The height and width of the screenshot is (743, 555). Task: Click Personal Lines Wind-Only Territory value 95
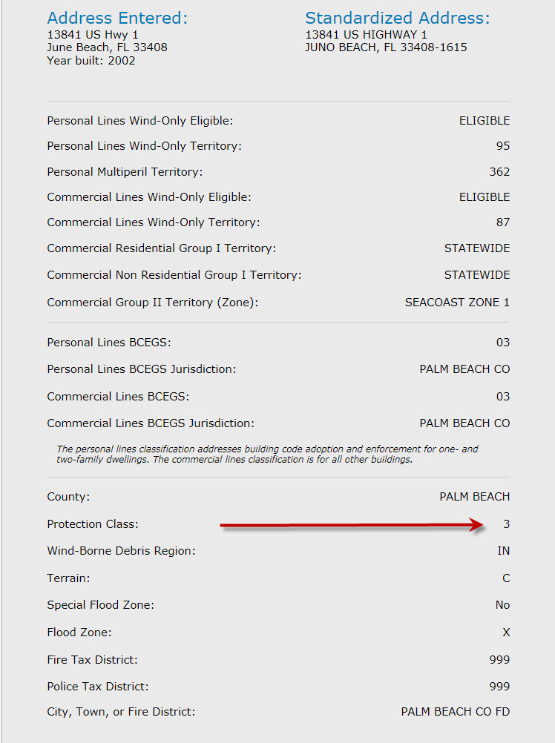tap(503, 146)
